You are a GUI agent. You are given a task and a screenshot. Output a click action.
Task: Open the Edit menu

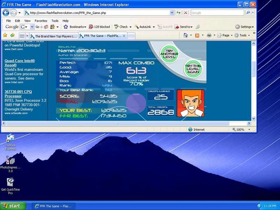point(17,21)
